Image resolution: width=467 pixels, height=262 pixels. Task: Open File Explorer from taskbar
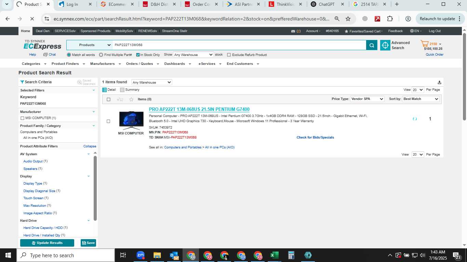click(x=157, y=255)
